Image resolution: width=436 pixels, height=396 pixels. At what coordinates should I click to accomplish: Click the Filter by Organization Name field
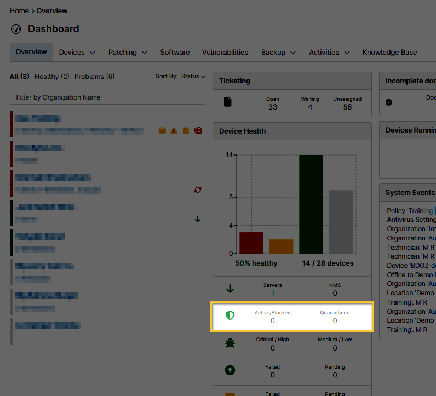click(107, 97)
